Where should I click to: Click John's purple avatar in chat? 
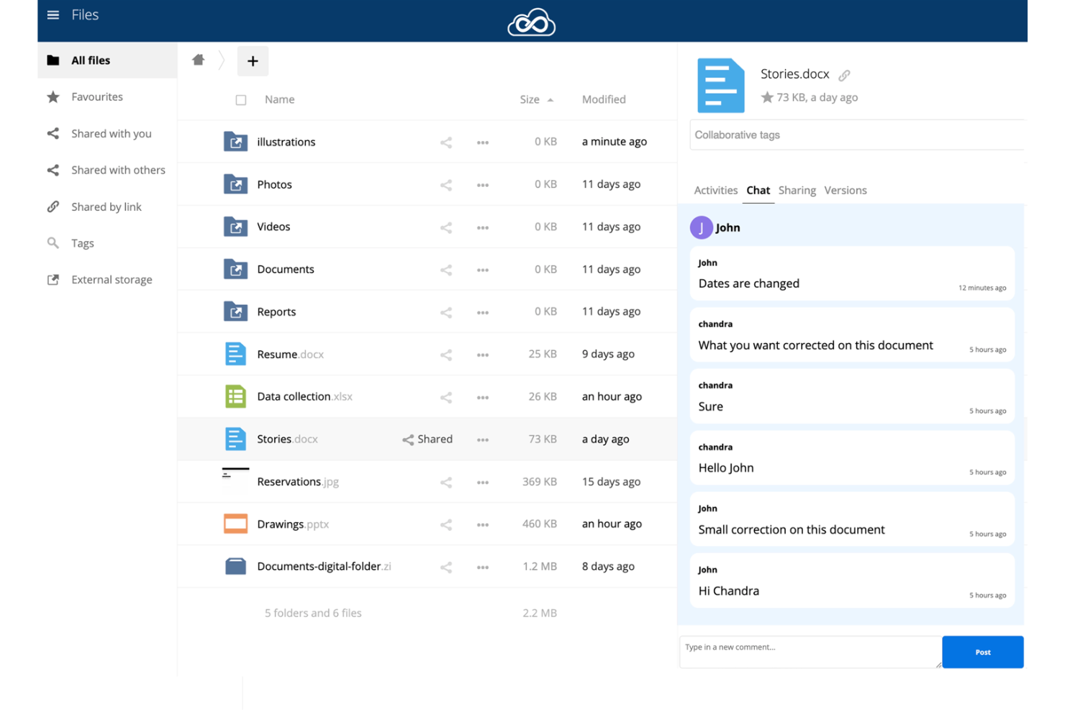click(701, 227)
